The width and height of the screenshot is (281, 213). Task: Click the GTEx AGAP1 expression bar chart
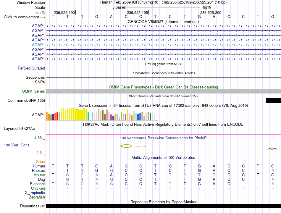point(102,114)
